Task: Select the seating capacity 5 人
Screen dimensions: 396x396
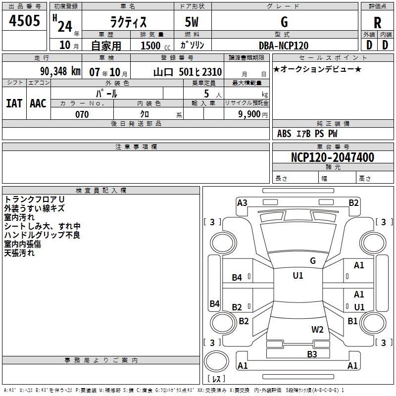Action: pos(213,94)
